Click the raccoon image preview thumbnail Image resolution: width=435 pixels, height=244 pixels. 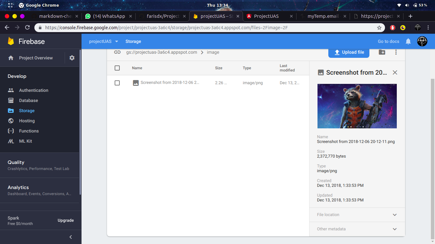(357, 106)
